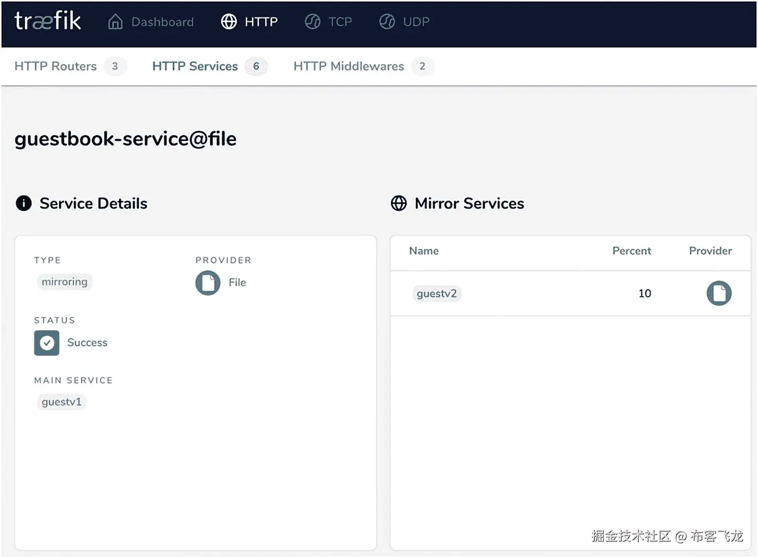The width and height of the screenshot is (758, 558).
Task: Click the guestv2 row provider file icon
Action: [x=719, y=293]
